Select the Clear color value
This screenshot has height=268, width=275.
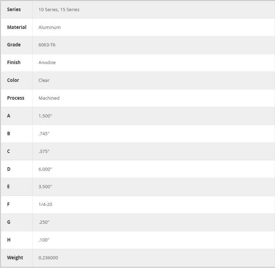(44, 80)
